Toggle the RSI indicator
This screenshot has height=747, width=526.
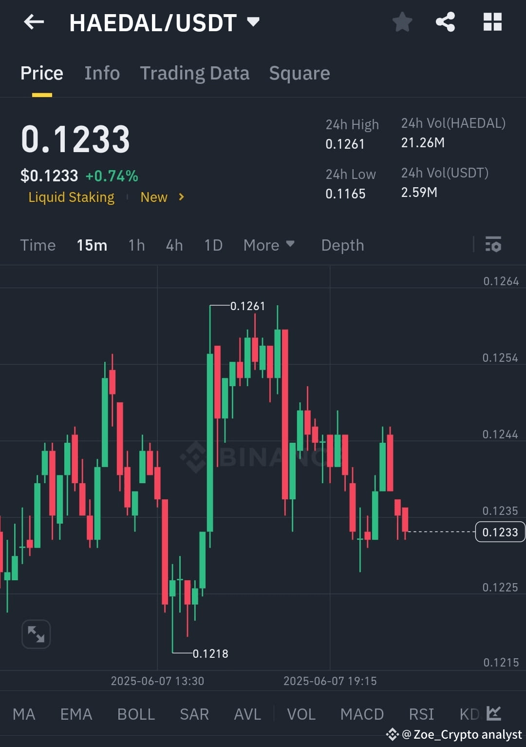tap(421, 713)
